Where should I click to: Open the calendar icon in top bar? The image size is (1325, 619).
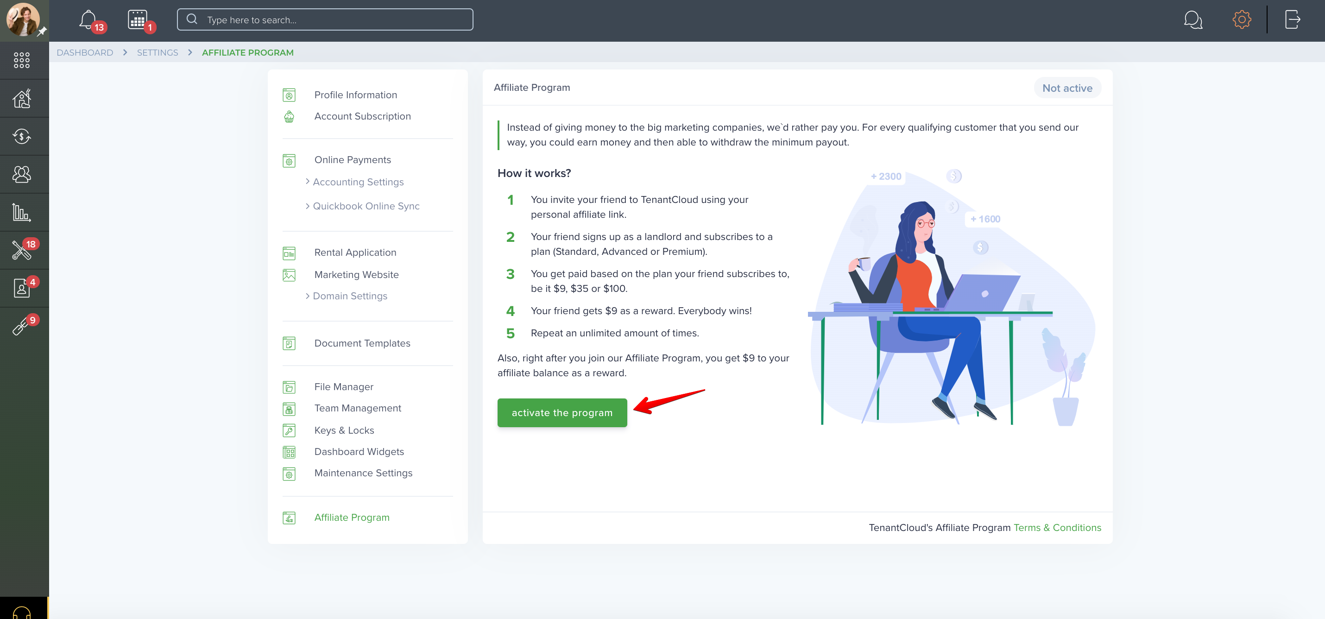coord(137,20)
